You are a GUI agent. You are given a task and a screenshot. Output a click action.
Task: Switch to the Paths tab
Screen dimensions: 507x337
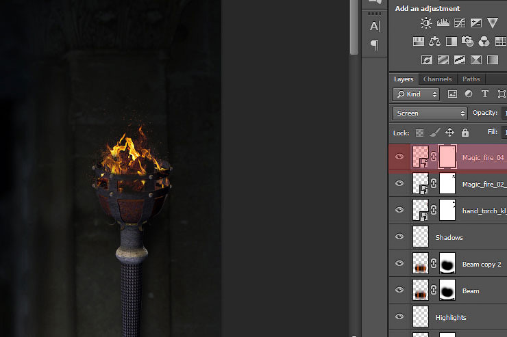[471, 79]
